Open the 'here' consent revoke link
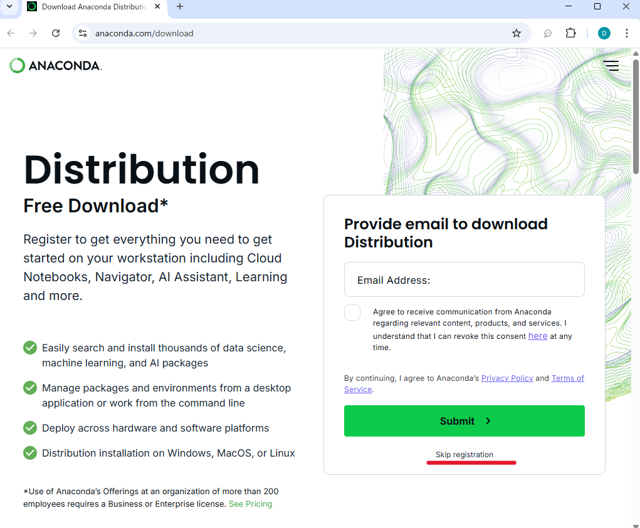640x528 pixels. 538,336
